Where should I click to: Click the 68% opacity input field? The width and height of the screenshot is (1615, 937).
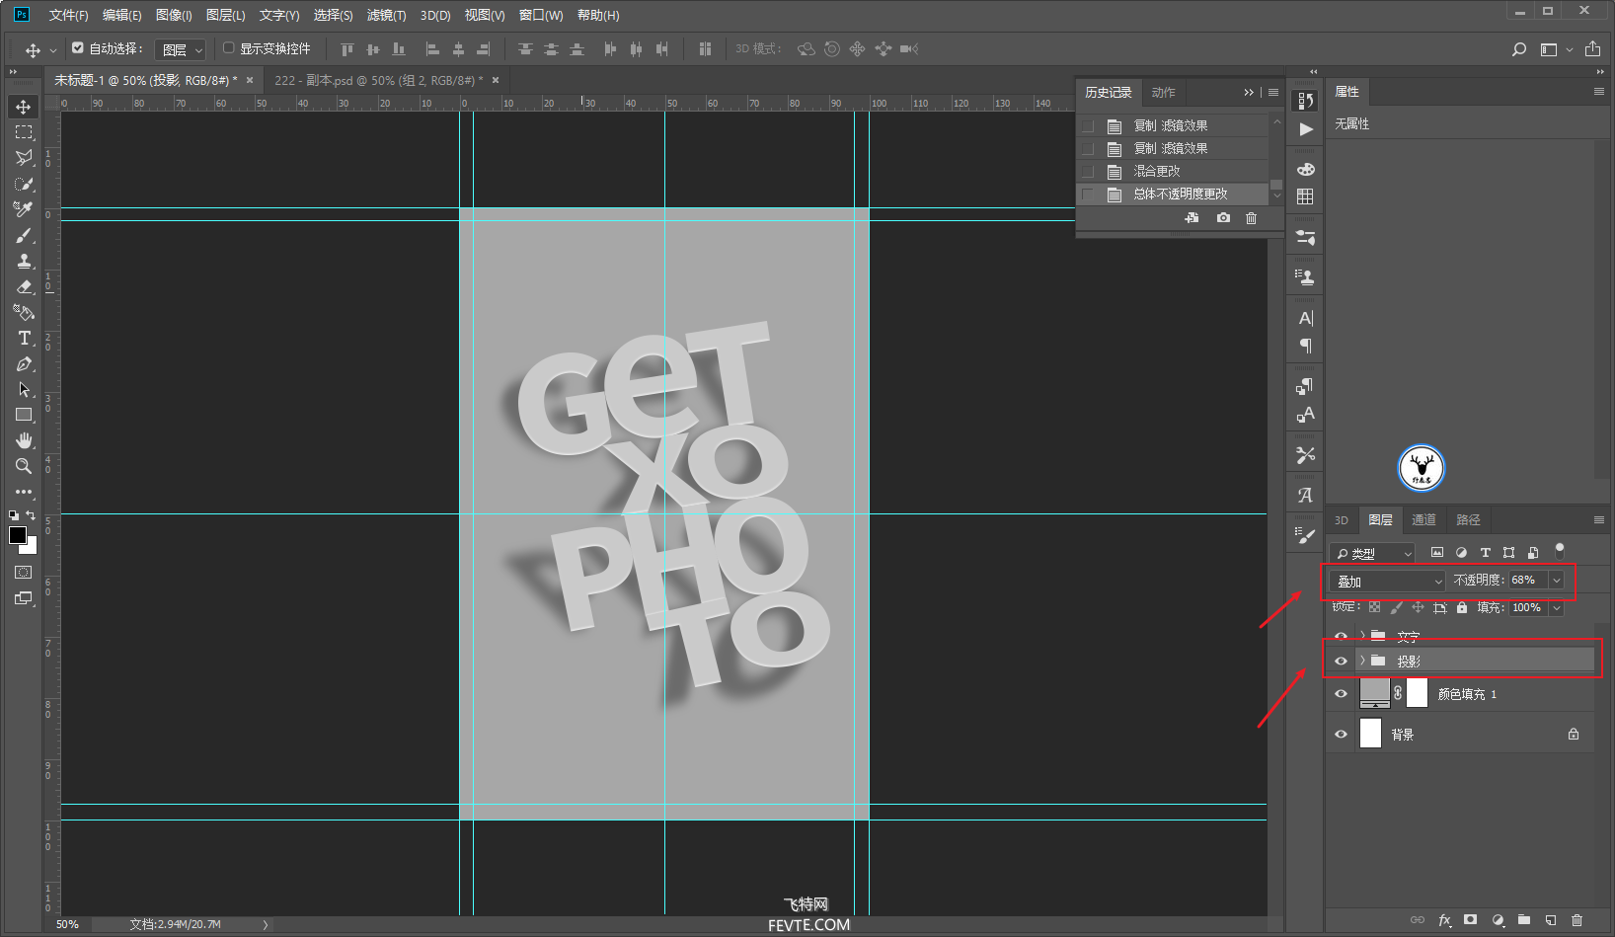pyautogui.click(x=1527, y=581)
